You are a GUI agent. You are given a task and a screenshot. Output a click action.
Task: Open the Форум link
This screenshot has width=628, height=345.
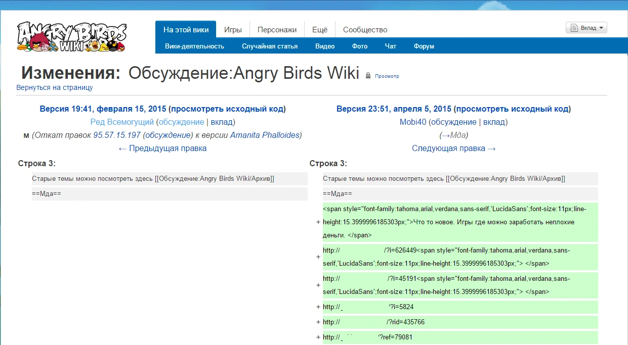tap(424, 46)
